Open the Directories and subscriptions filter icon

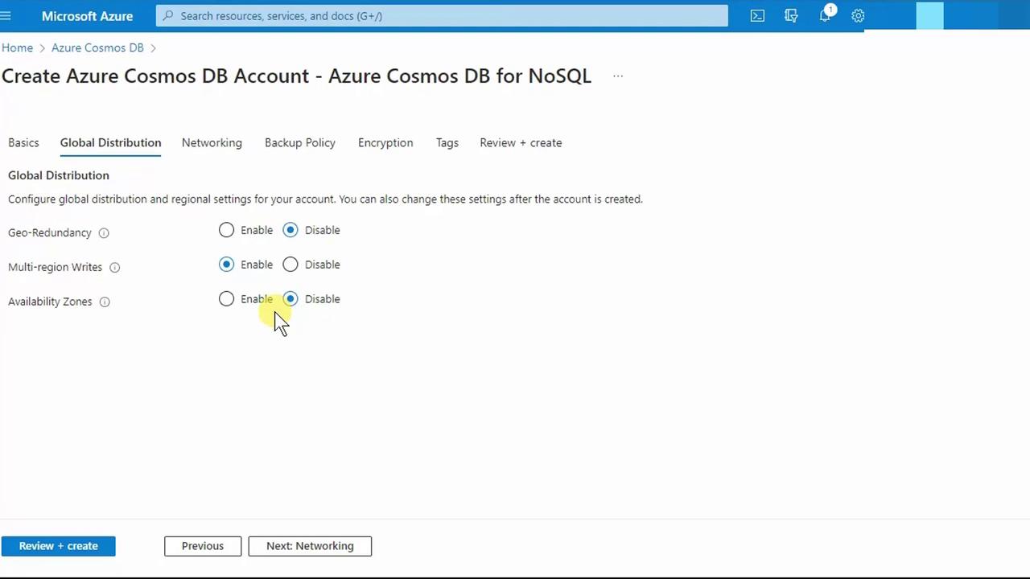pos(791,16)
